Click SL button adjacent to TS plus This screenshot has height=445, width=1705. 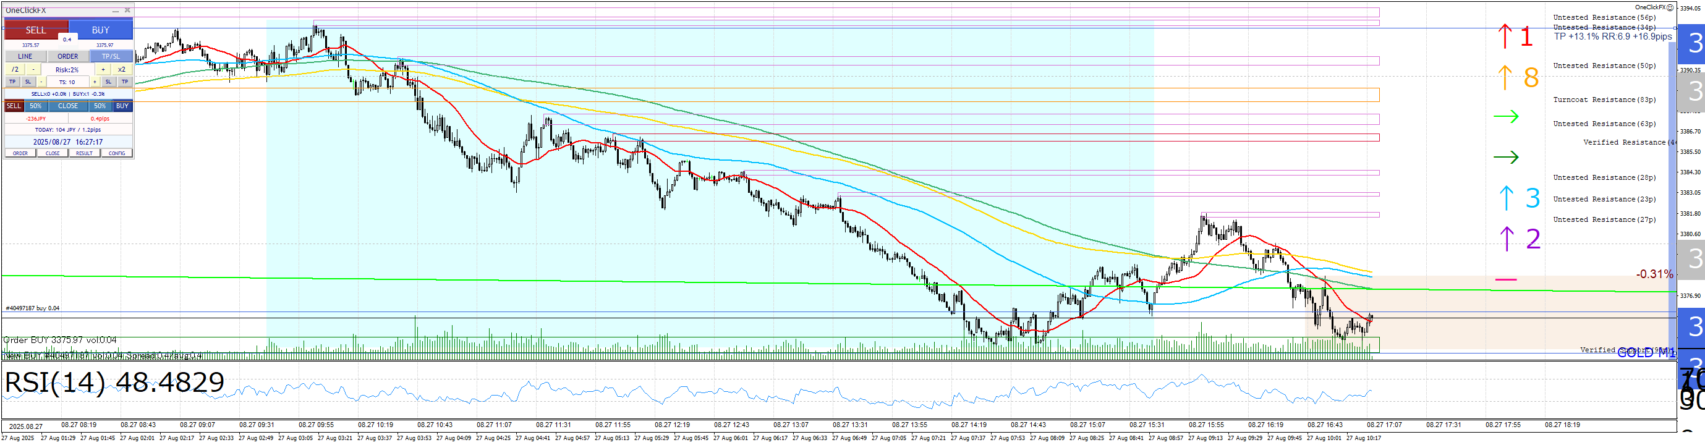click(x=109, y=82)
